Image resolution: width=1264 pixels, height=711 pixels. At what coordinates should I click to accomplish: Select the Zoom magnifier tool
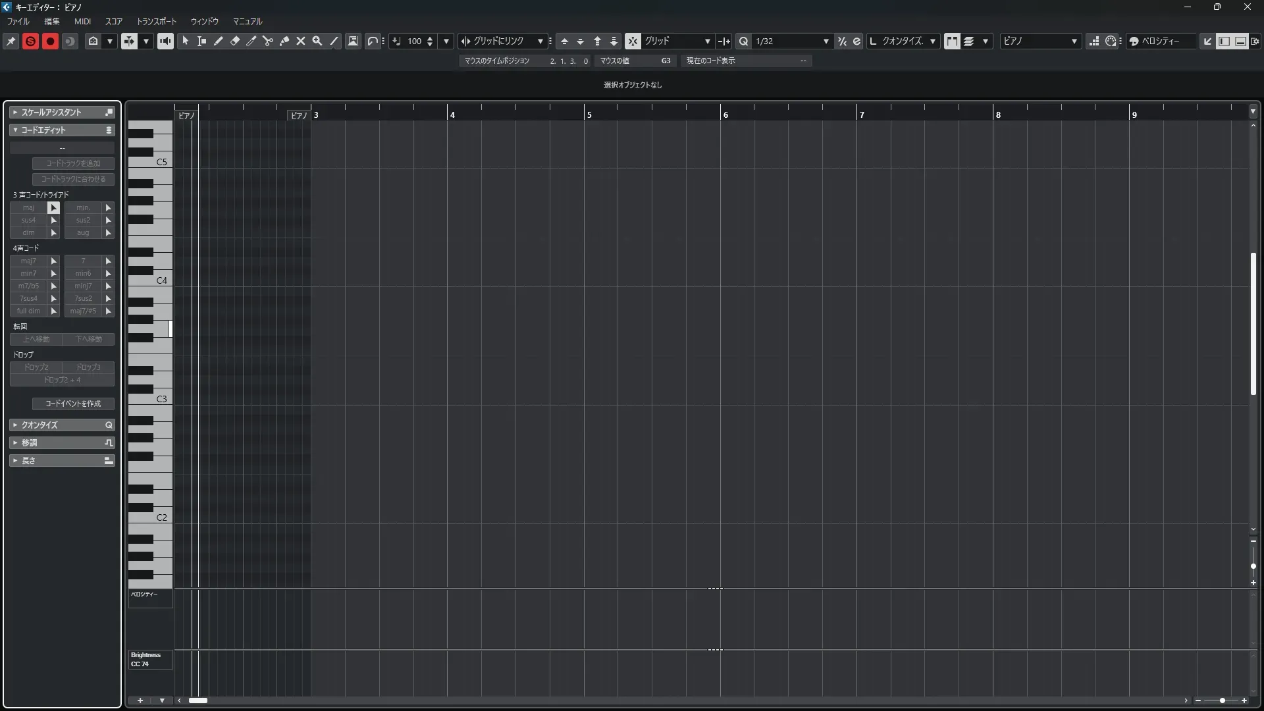pos(317,41)
